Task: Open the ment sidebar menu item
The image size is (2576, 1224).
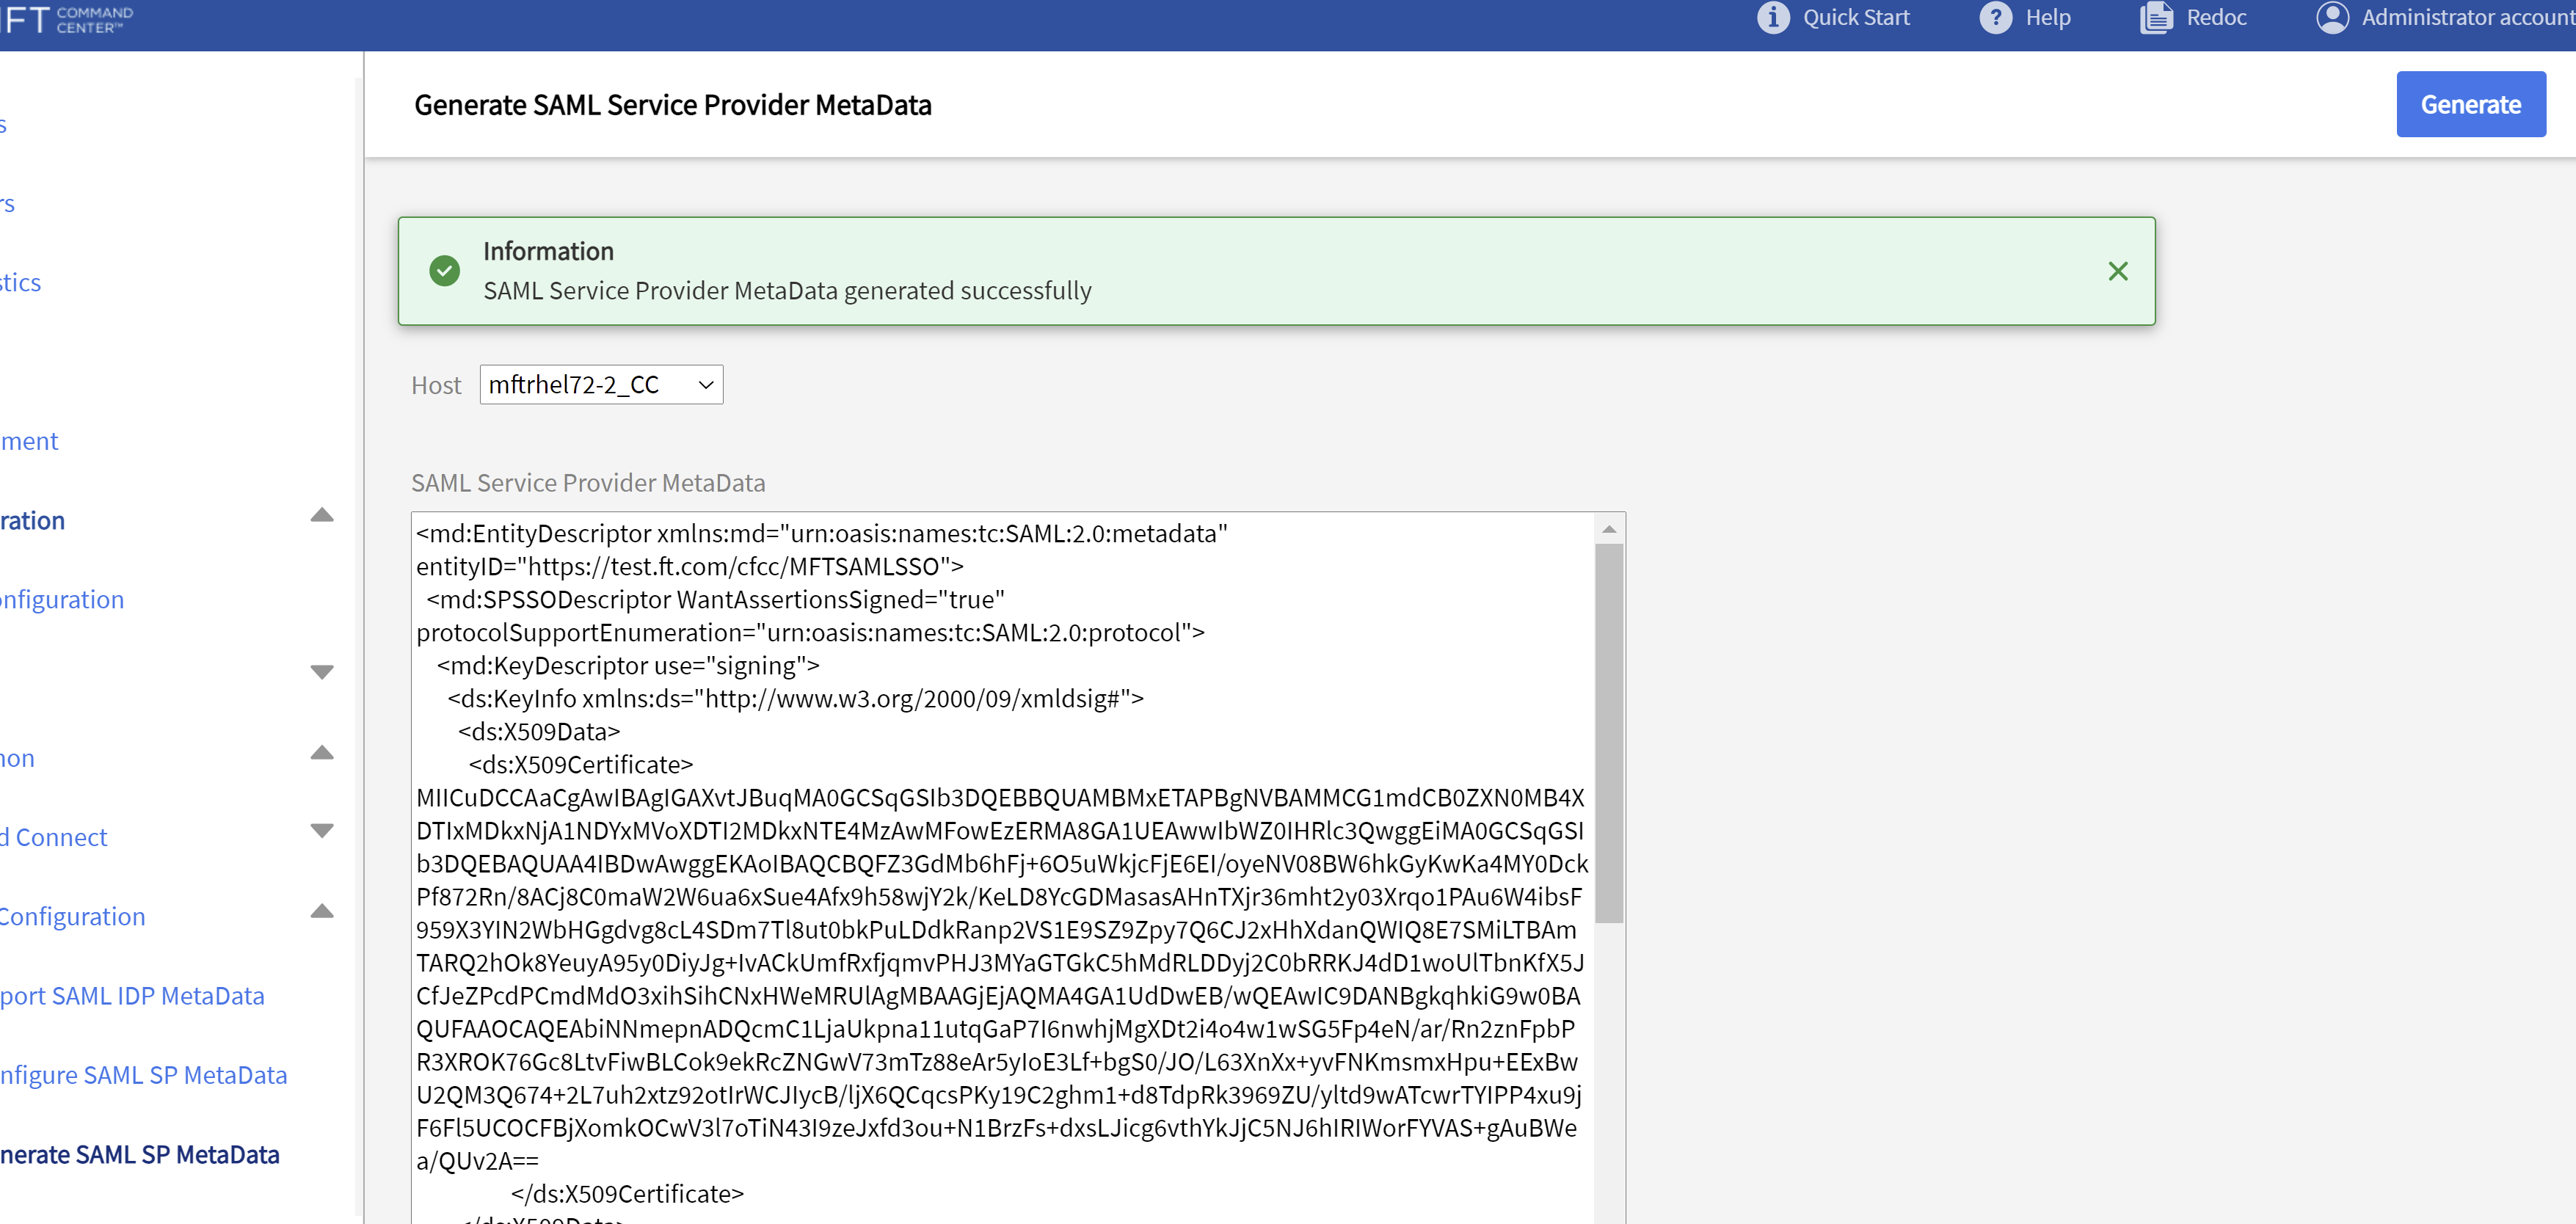Action: (30, 441)
